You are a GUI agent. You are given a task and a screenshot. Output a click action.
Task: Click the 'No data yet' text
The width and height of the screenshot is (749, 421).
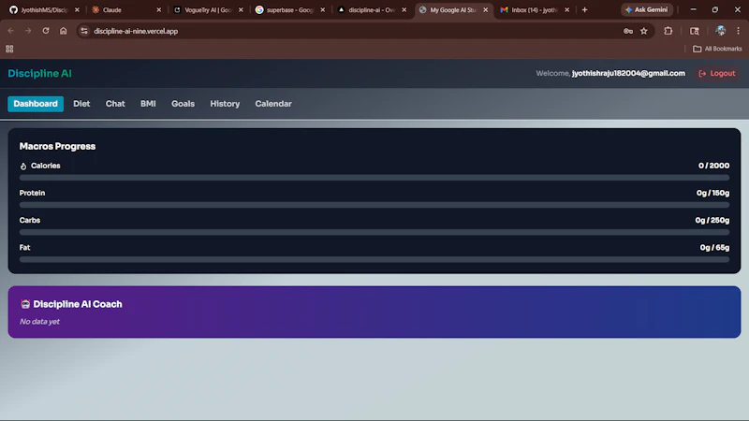39,322
